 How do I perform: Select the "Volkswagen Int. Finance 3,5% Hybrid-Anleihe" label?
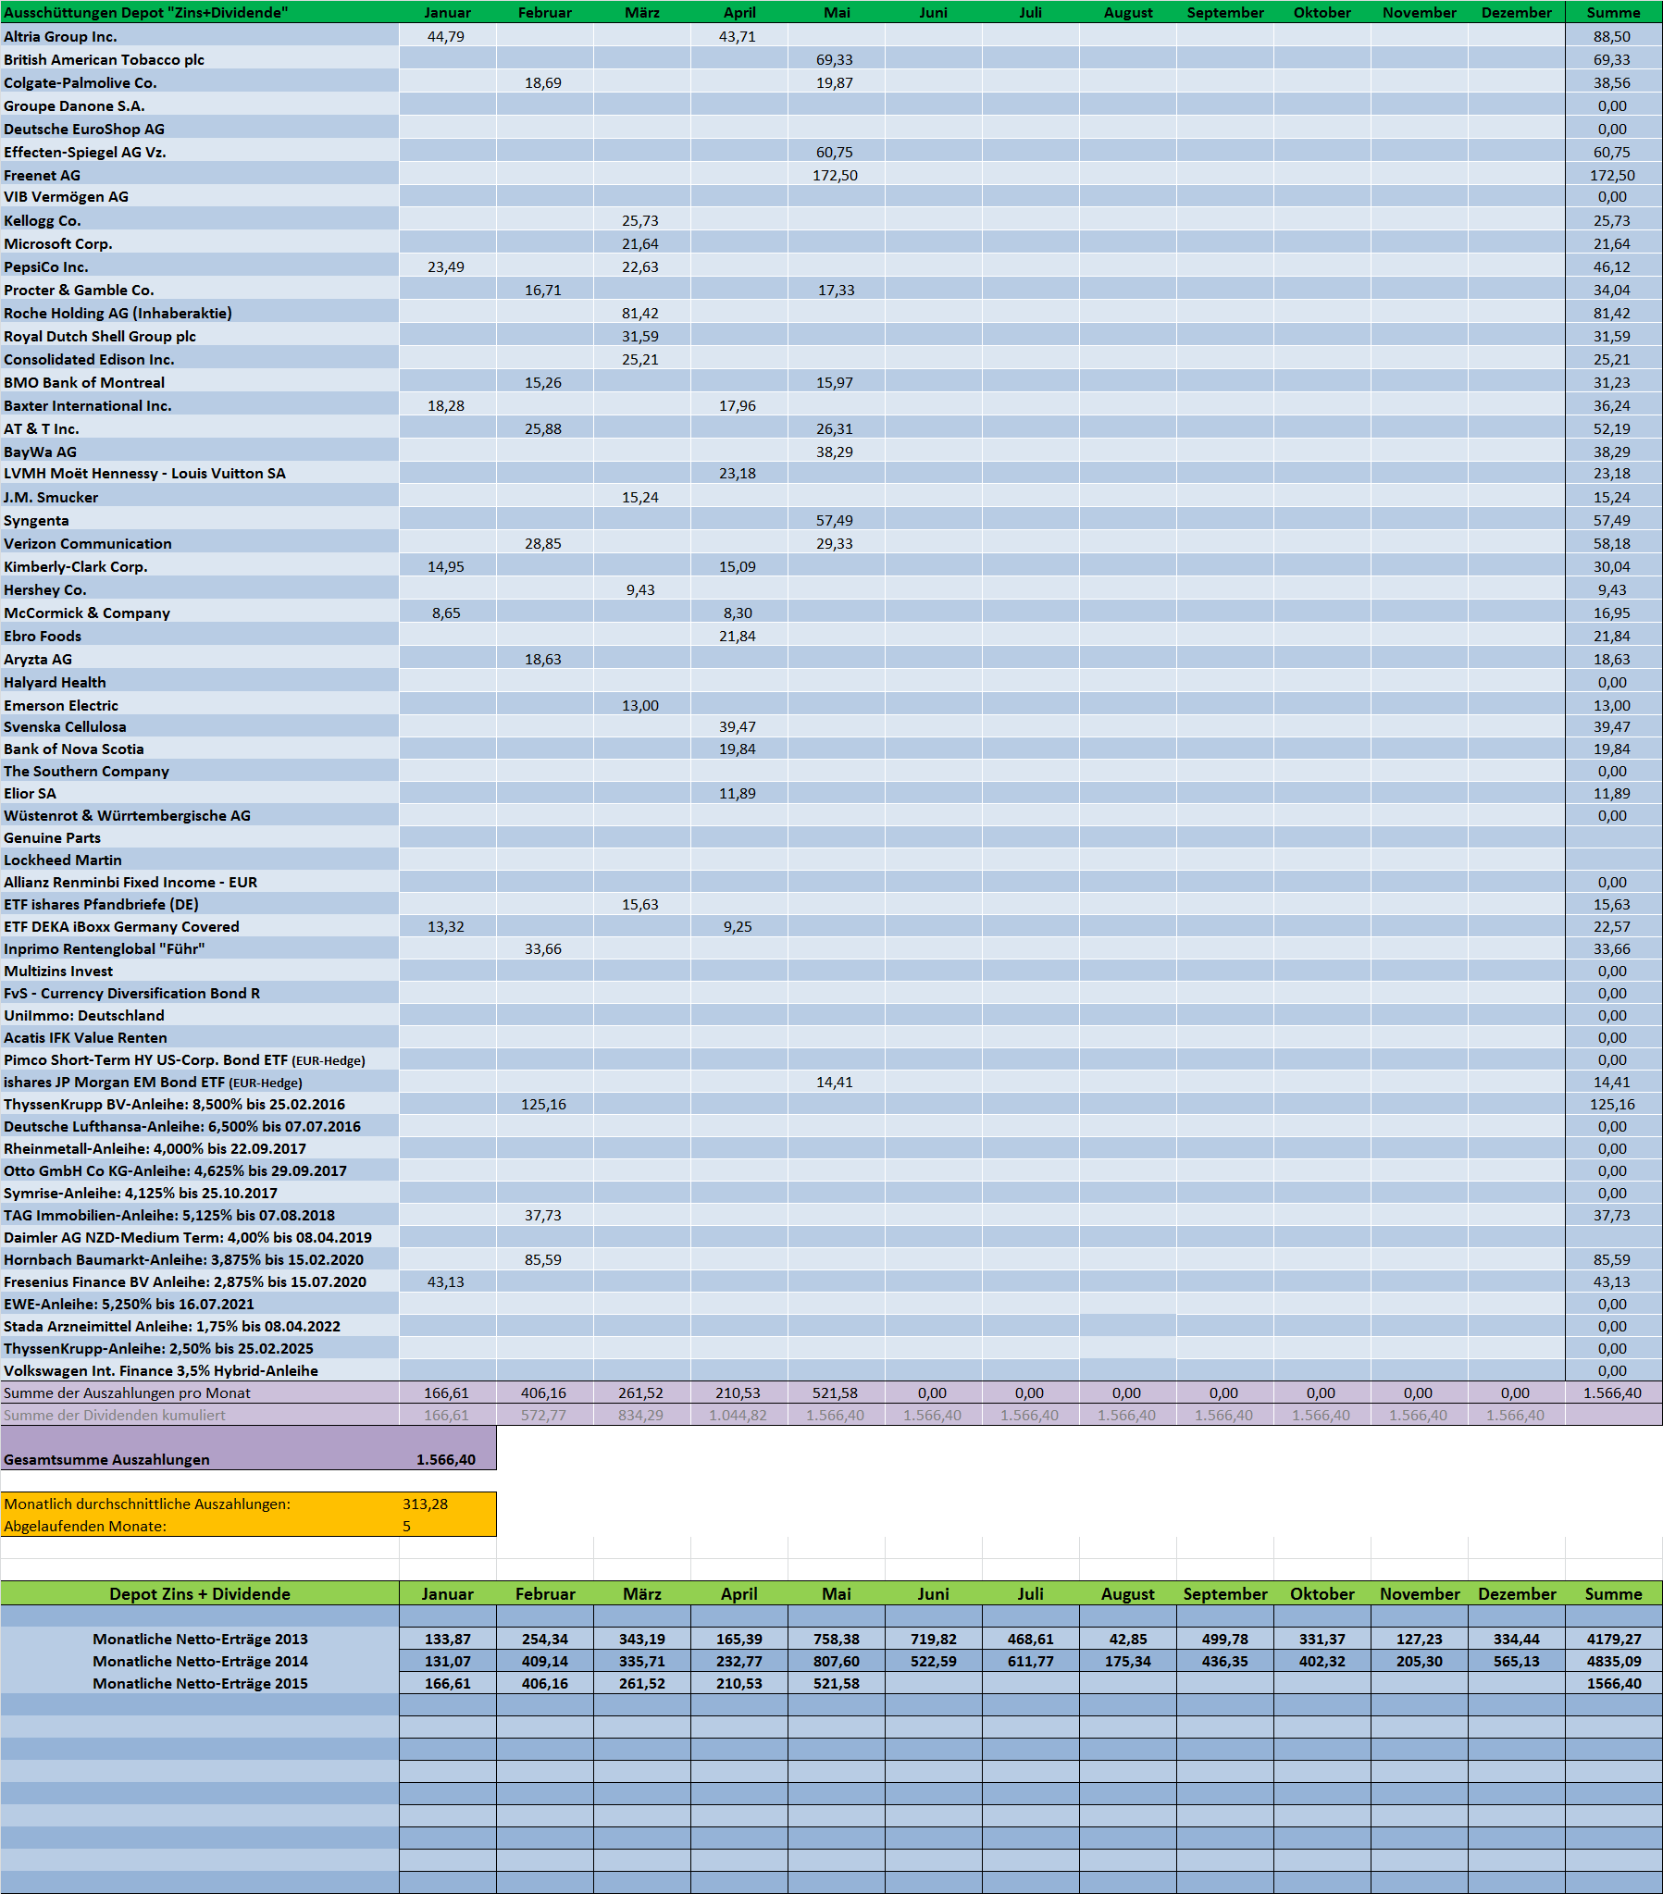[161, 1372]
